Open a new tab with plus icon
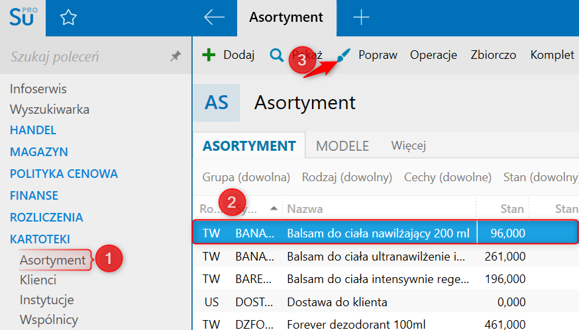Screen dimensions: 579x330 click(x=361, y=18)
